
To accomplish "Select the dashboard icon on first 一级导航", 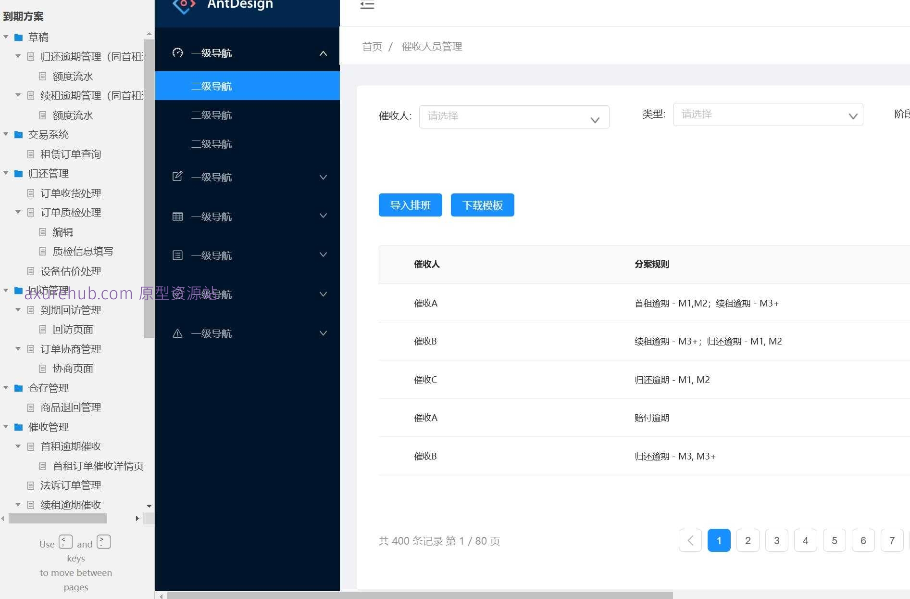I will pos(177,53).
